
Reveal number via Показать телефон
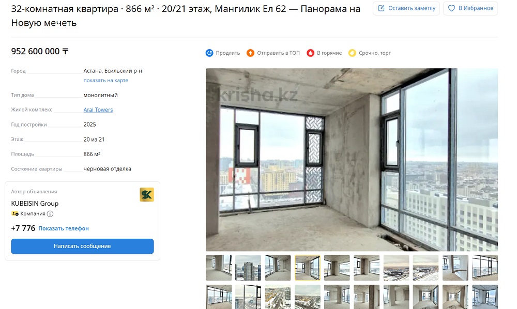pos(64,228)
